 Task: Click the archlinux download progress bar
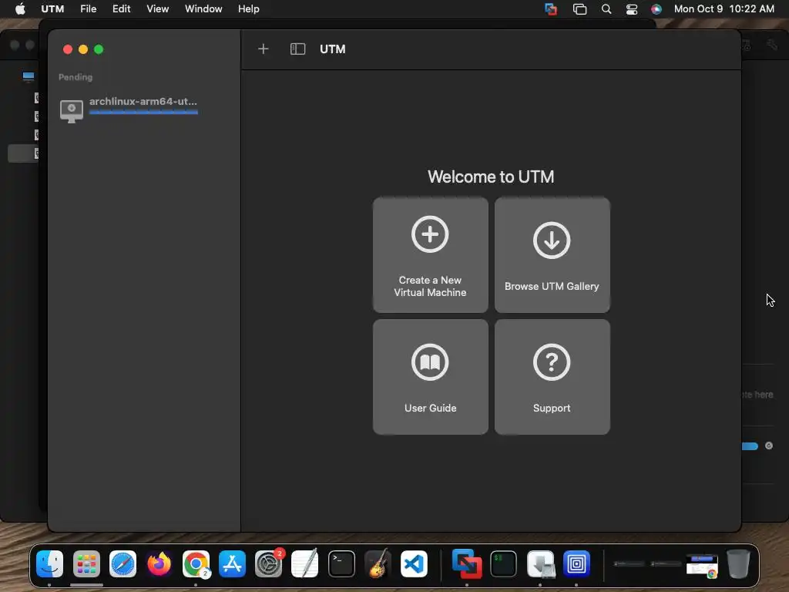click(143, 113)
